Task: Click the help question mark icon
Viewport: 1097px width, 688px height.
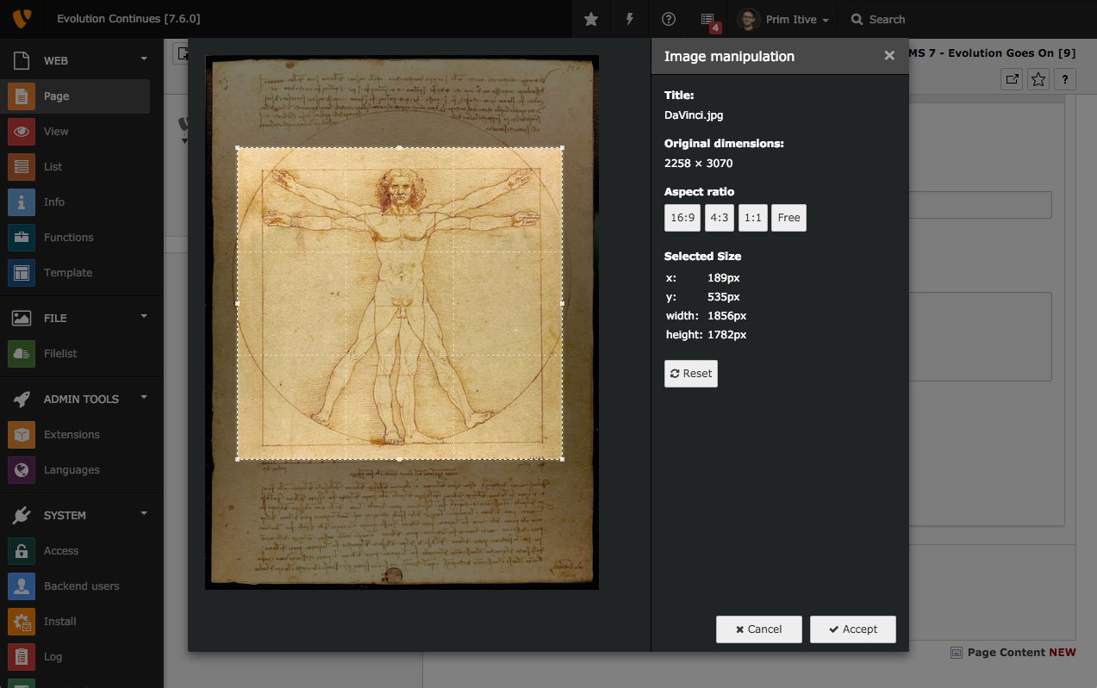Action: pyautogui.click(x=669, y=19)
